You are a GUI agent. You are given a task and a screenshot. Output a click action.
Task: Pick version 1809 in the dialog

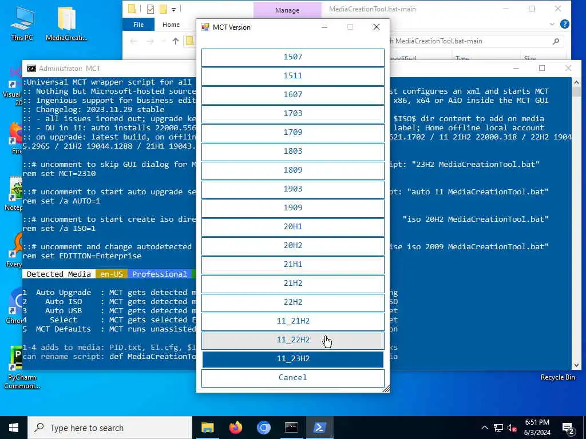(292, 170)
